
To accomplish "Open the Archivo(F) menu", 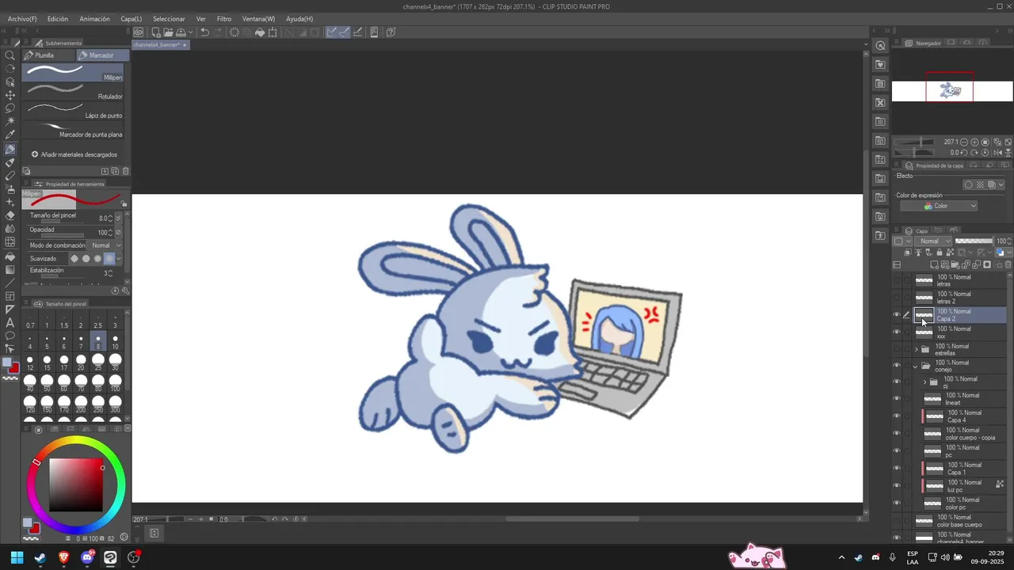I will [22, 18].
